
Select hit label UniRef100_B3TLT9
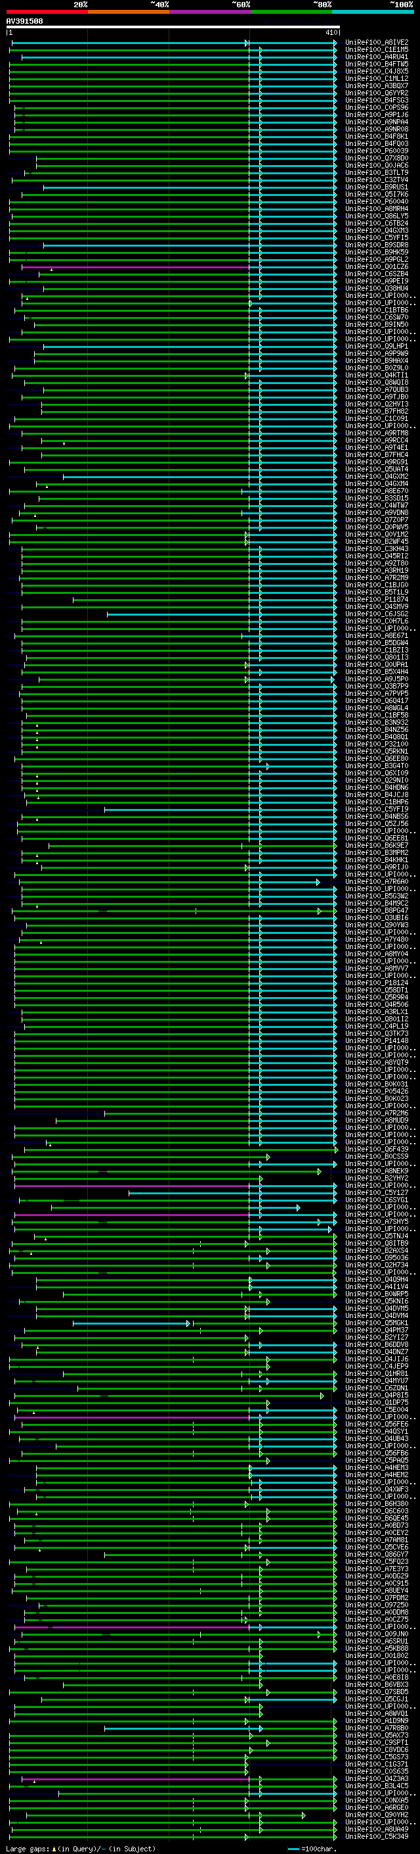pyautogui.click(x=376, y=173)
